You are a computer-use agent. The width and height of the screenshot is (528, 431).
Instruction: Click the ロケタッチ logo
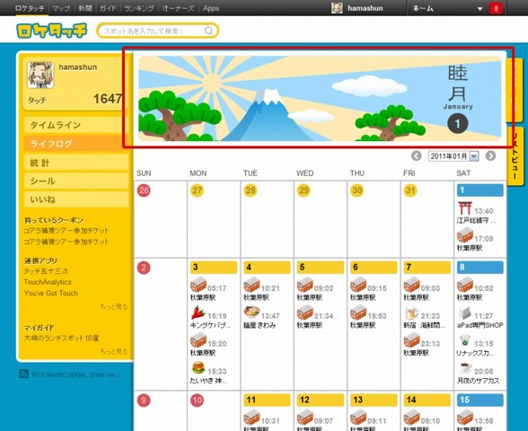51,31
